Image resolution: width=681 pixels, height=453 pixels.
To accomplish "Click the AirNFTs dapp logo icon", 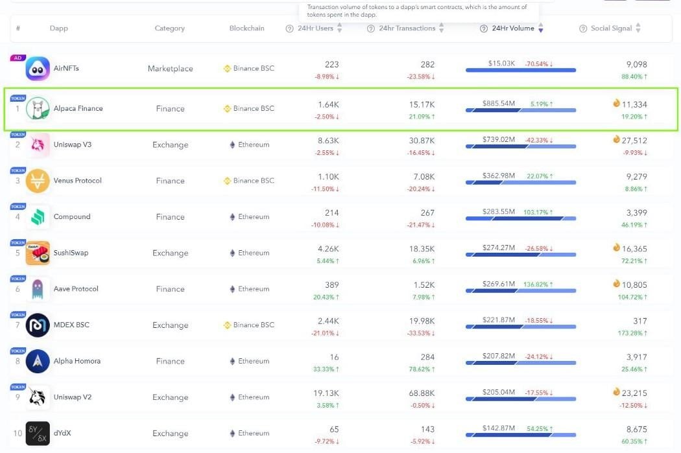I will click(38, 69).
